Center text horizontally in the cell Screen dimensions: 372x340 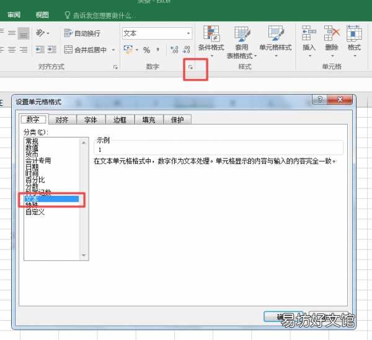point(12,50)
